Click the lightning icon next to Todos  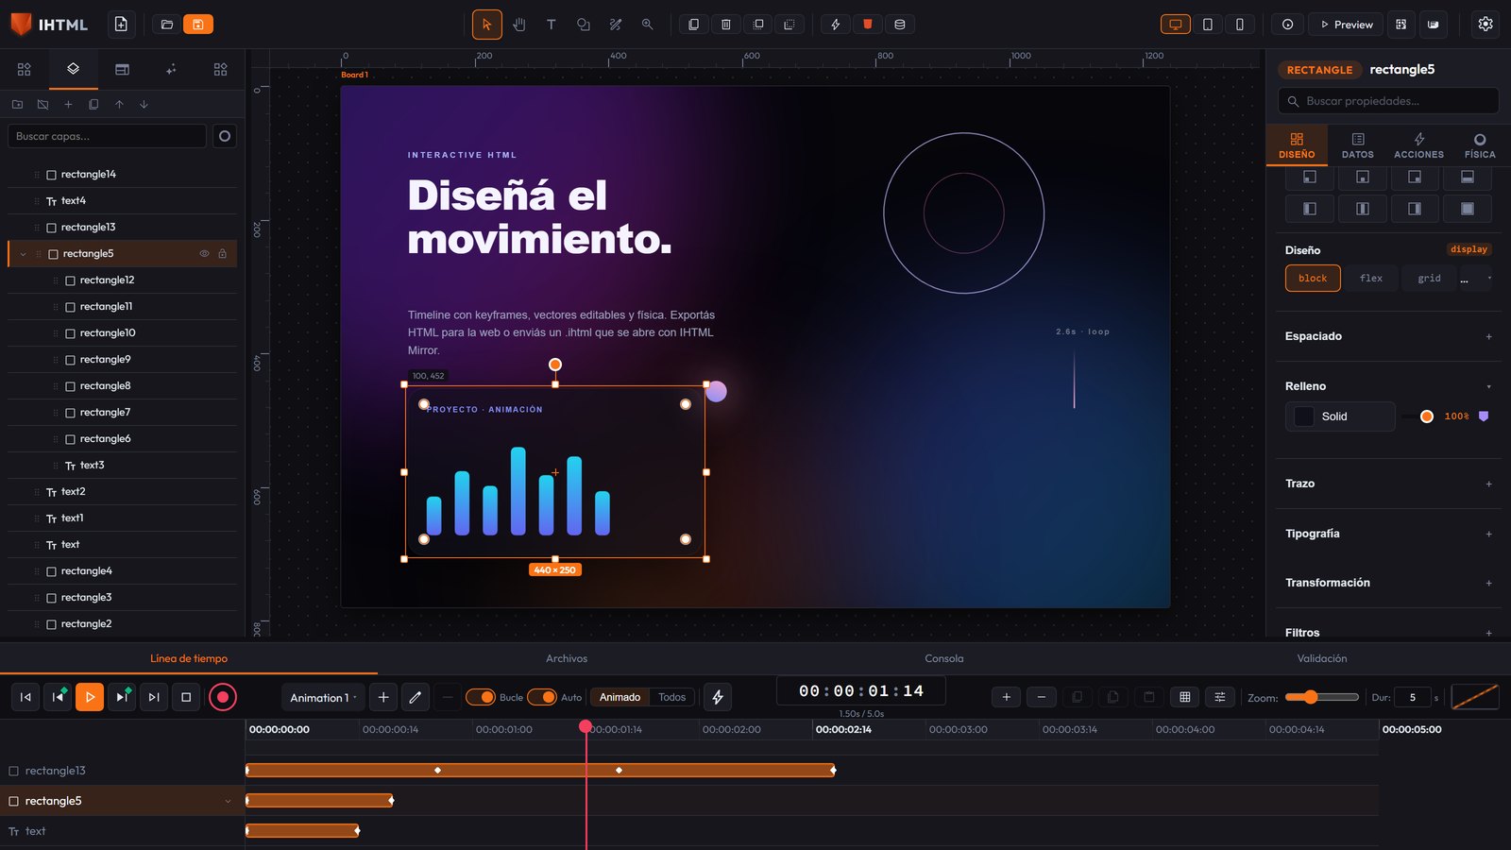(x=718, y=697)
